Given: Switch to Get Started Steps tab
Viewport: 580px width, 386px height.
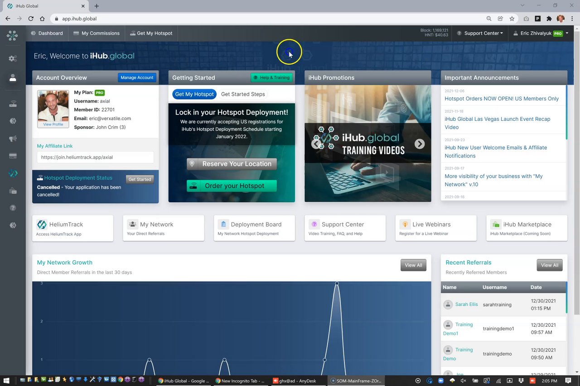Looking at the screenshot, I should point(243,94).
